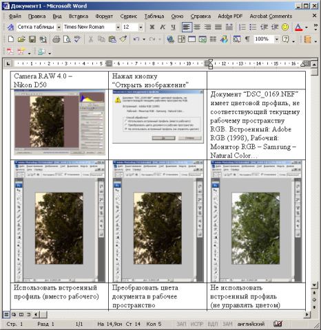Viewport: 321px width, 330px height.
Task: Select the Camera RAW screenshot thumbnail in the table
Action: click(x=59, y=122)
